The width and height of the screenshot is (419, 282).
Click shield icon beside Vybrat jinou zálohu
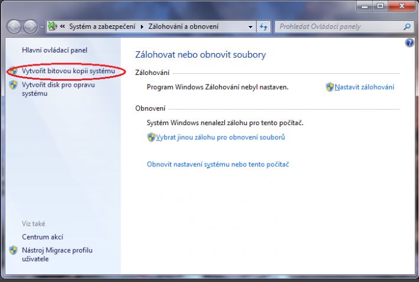click(x=151, y=137)
